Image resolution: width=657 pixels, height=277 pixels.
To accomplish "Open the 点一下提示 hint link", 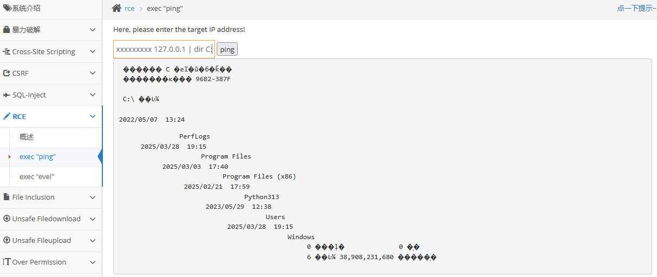I will coord(636,8).
